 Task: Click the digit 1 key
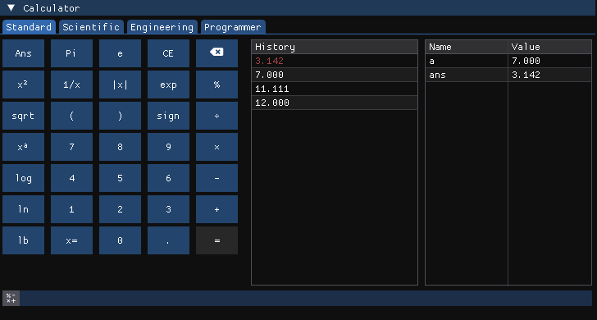[x=71, y=209]
